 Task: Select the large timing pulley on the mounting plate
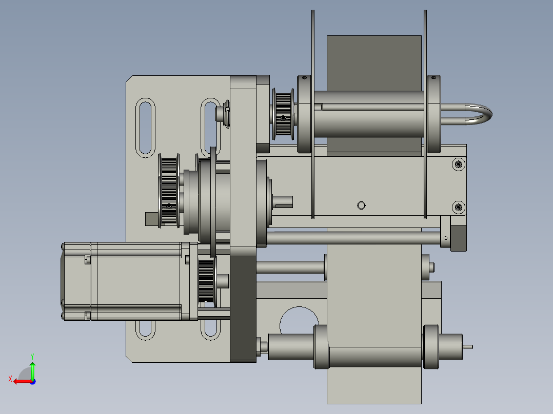point(169,191)
